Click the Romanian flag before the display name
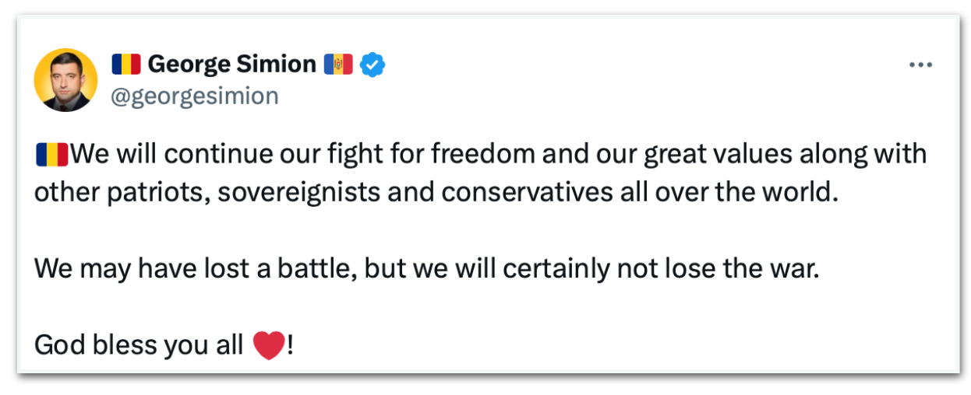The width and height of the screenshot is (971, 395). click(x=126, y=64)
